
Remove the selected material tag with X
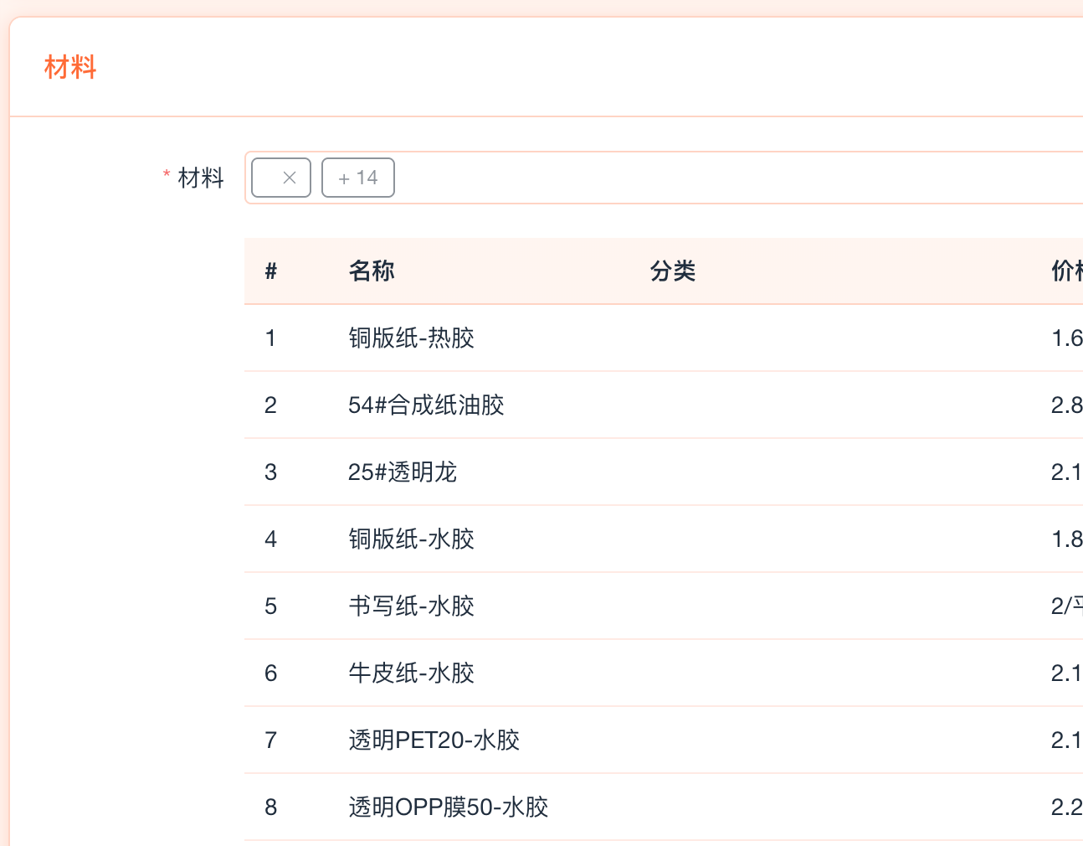[290, 178]
